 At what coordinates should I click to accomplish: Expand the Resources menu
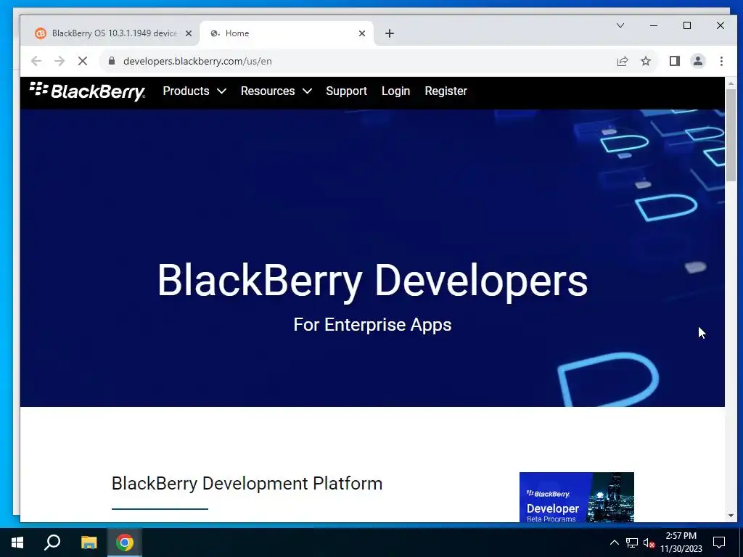tap(276, 91)
